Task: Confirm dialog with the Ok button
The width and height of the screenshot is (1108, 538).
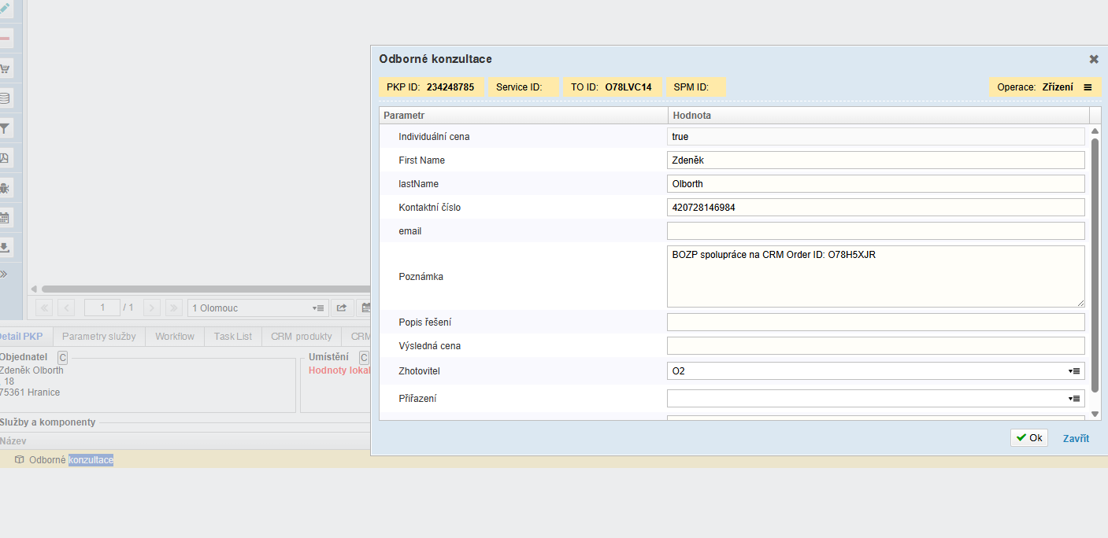Action: click(1028, 438)
